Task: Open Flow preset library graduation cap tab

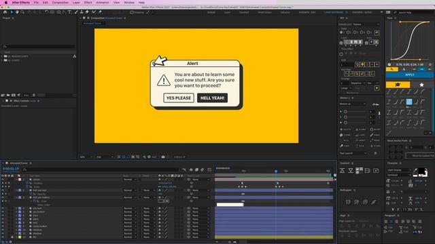Action: point(398,85)
